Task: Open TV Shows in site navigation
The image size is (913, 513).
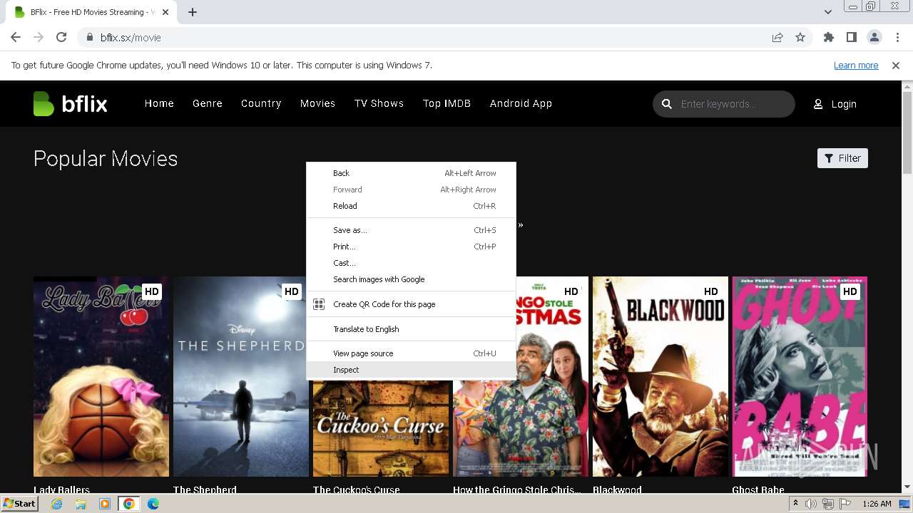Action: [379, 104]
